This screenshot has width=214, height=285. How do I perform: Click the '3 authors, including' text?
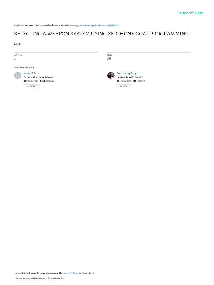tap(25, 67)
